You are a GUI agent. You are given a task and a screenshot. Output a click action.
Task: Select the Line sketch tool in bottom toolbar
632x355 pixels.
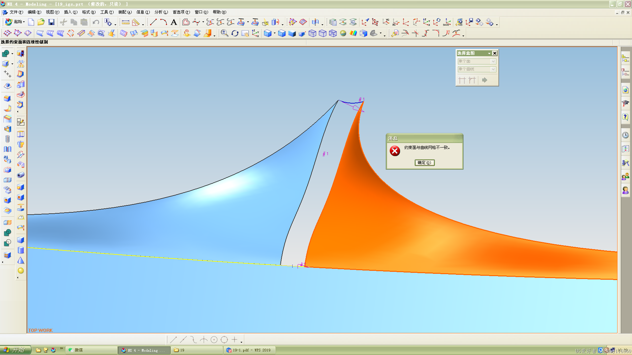coord(173,340)
